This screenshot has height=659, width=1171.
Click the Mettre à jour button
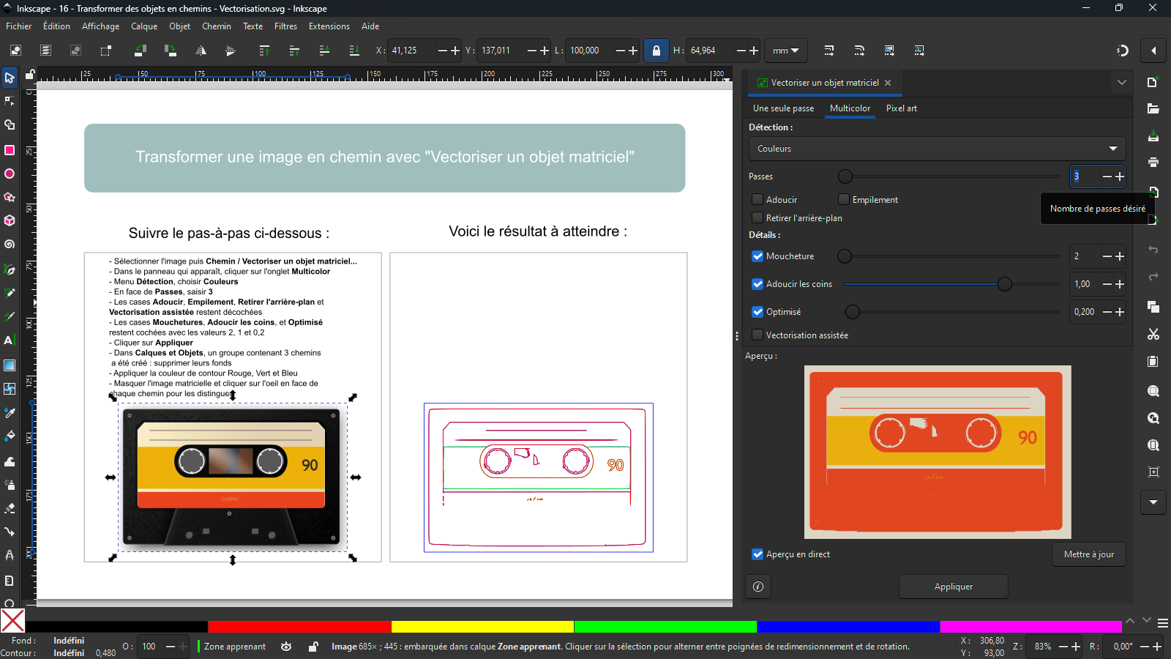click(1088, 554)
